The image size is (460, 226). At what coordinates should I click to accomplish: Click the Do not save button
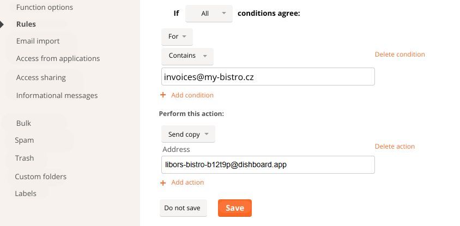pos(183,208)
